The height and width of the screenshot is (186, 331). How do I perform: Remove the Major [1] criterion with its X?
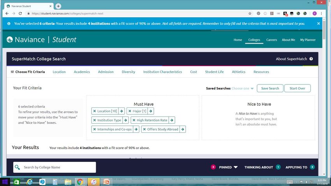(130, 111)
